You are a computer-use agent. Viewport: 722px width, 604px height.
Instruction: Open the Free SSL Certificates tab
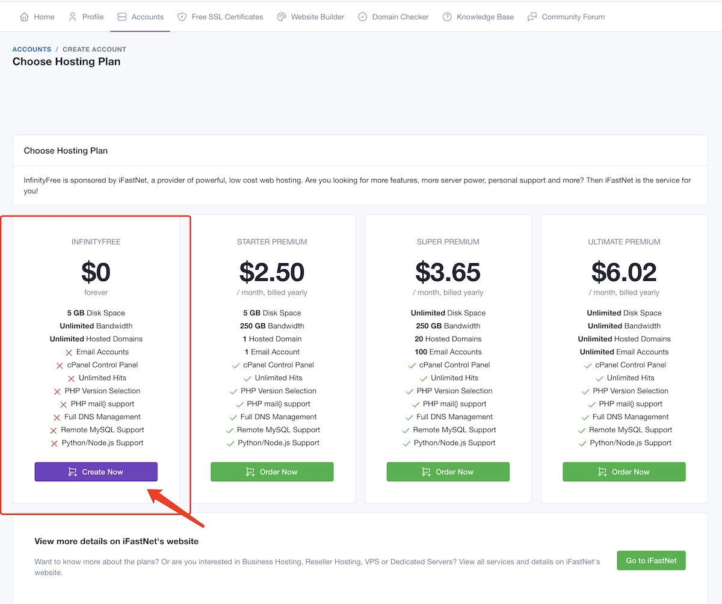(x=227, y=17)
